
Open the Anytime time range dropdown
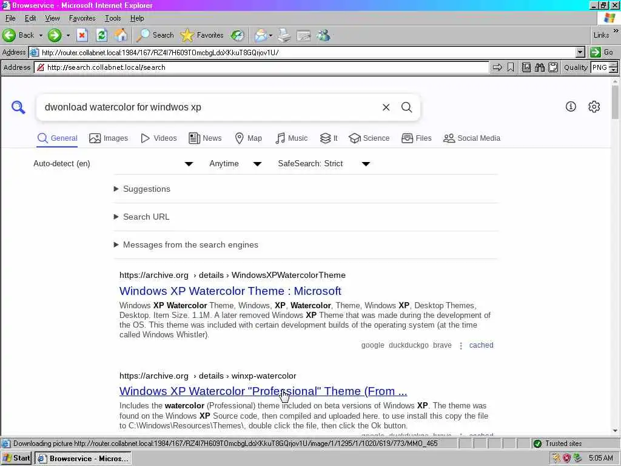tap(235, 164)
